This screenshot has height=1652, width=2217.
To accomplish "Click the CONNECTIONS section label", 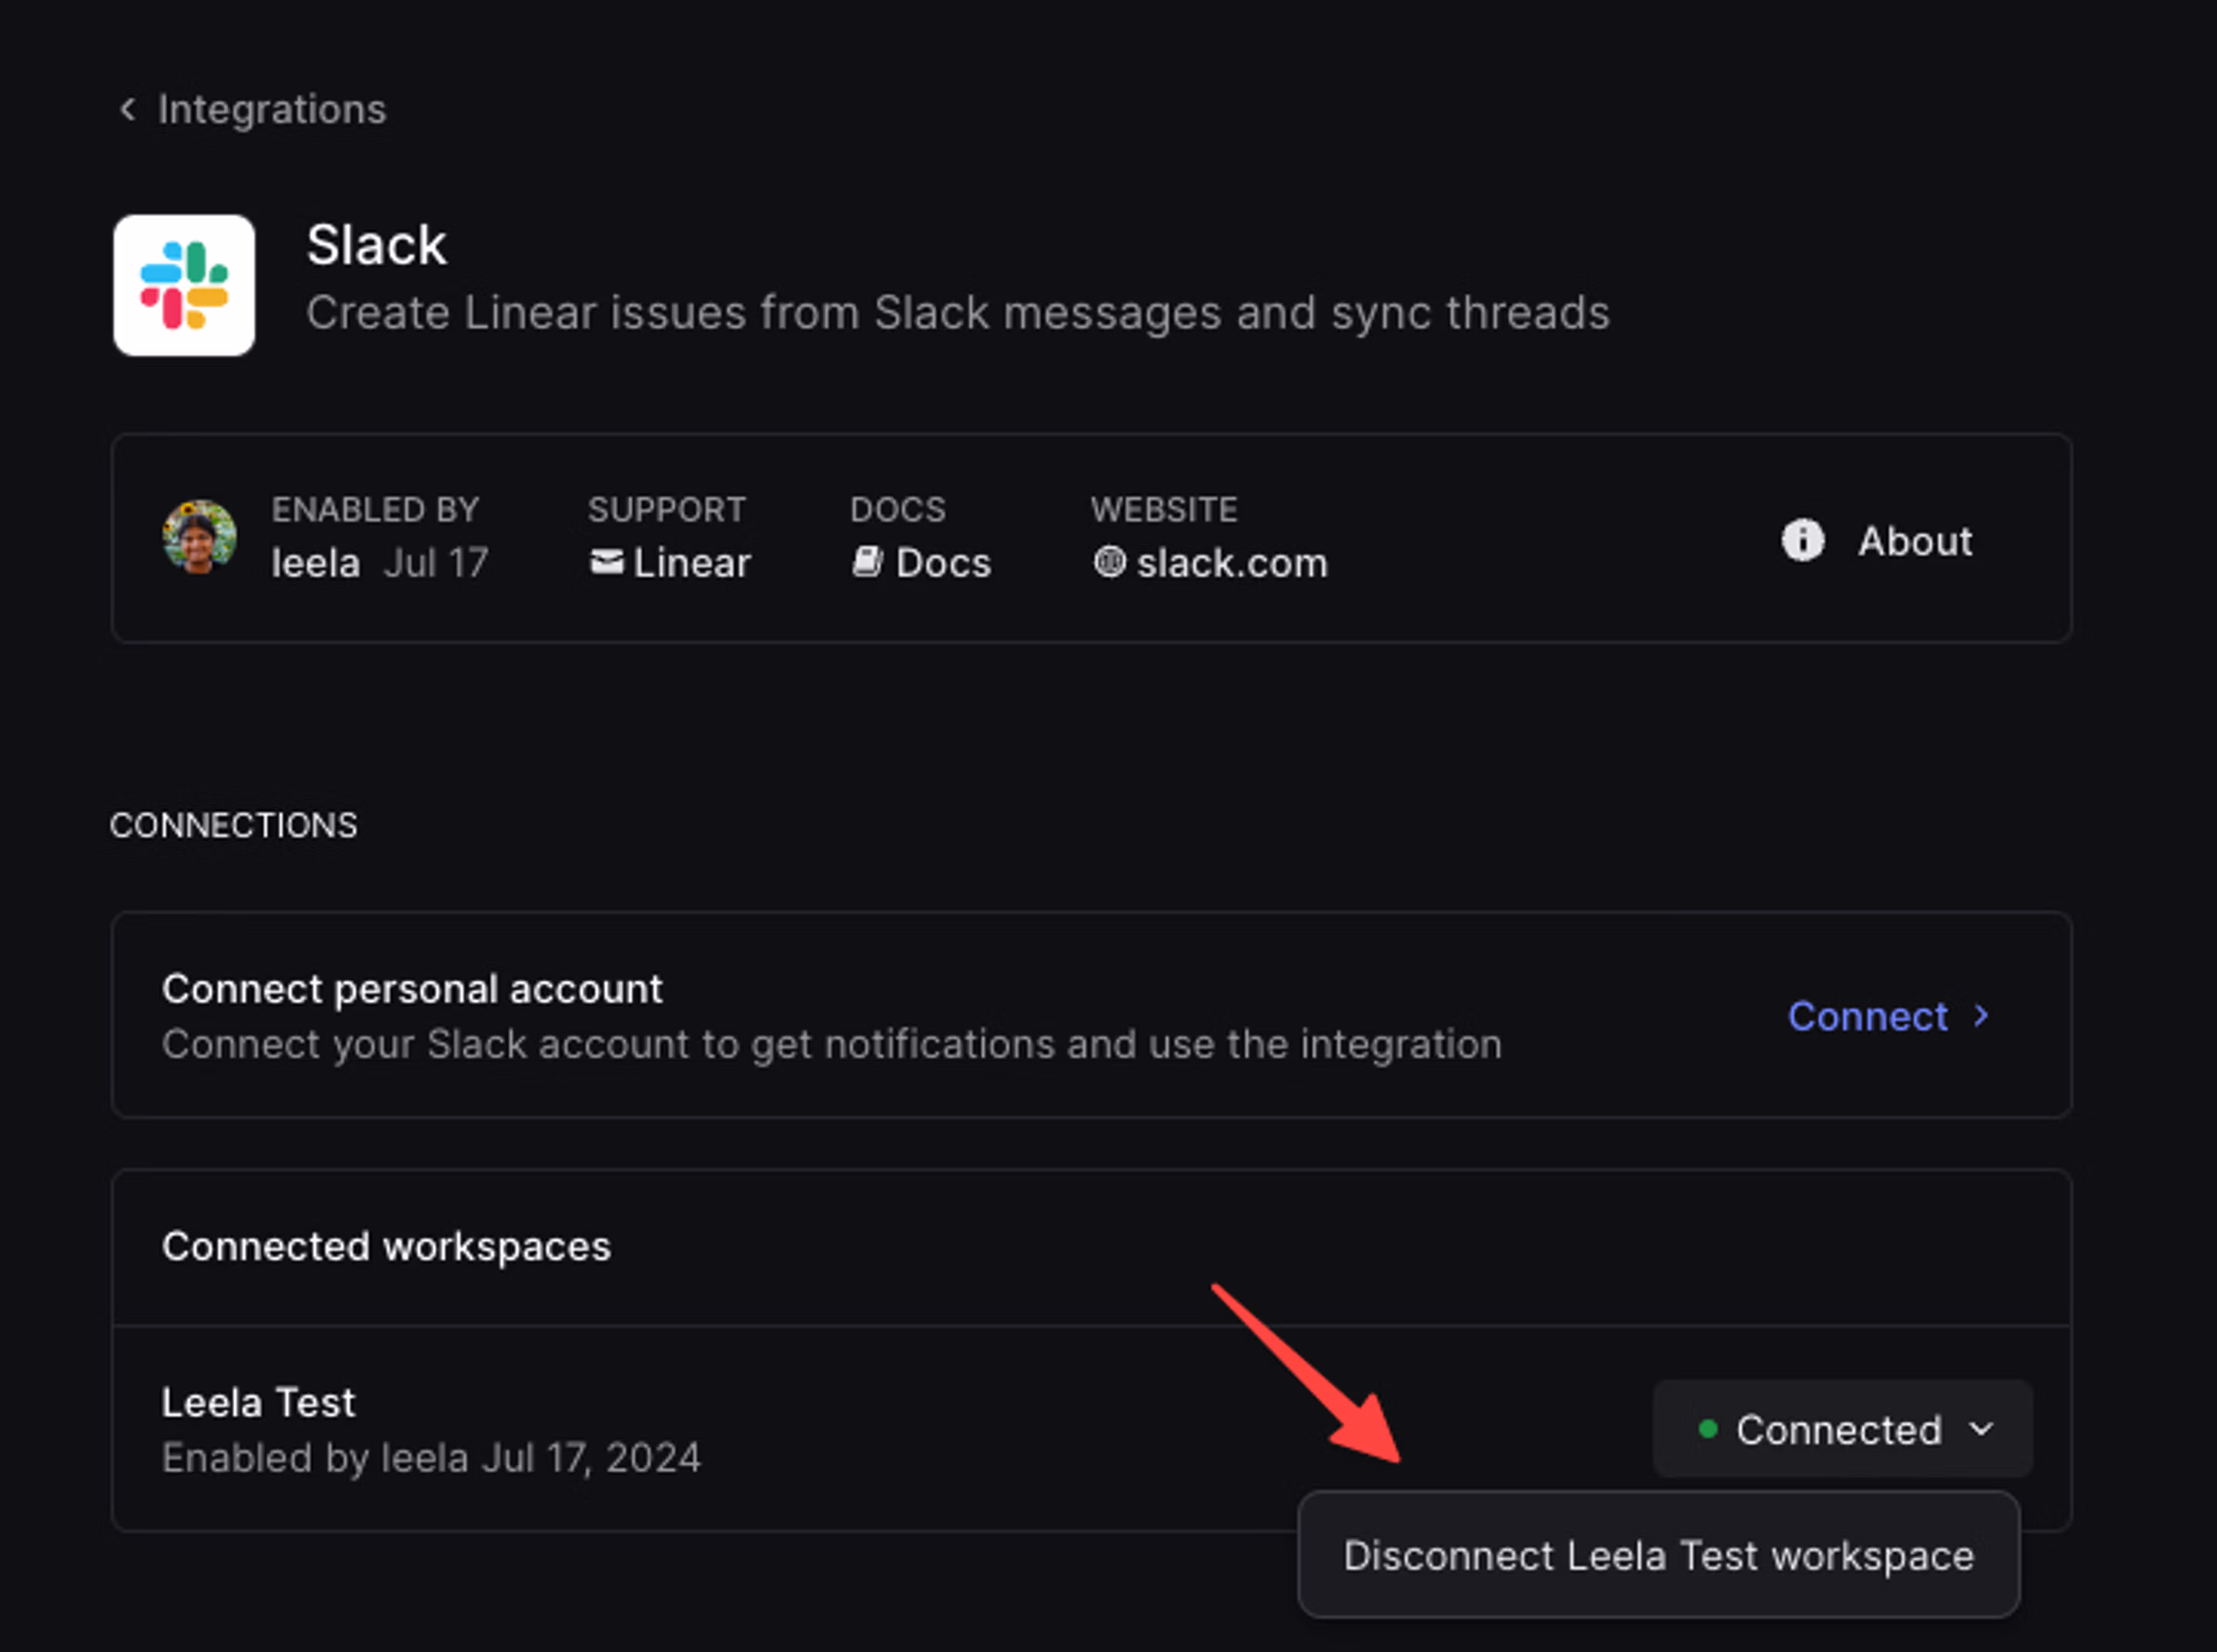I will tap(233, 825).
